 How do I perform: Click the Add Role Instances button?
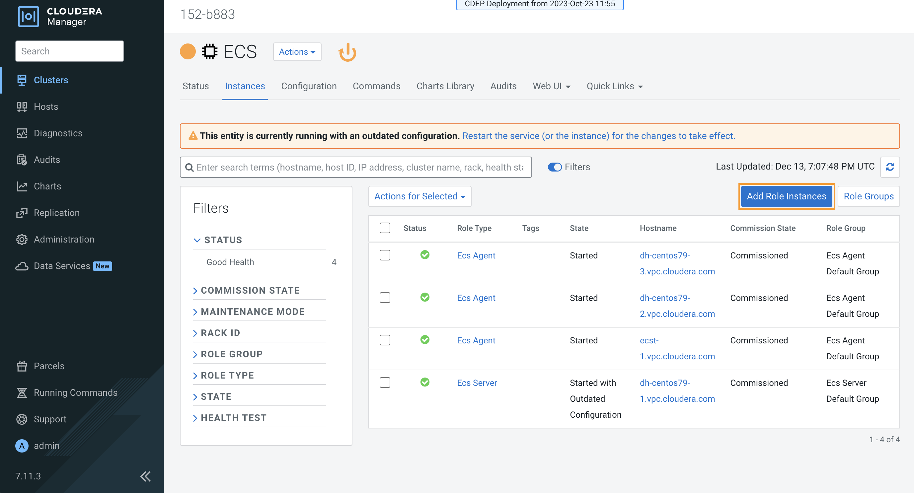coord(786,196)
